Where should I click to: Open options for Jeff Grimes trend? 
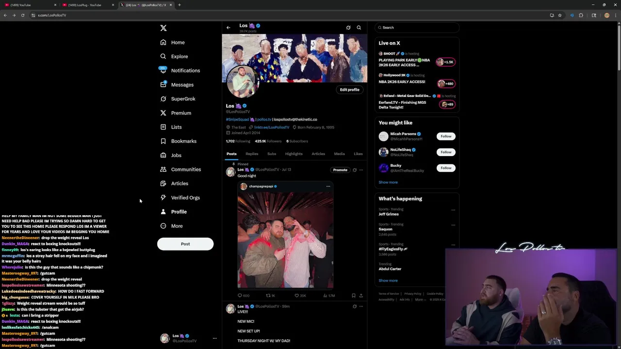coord(453,210)
